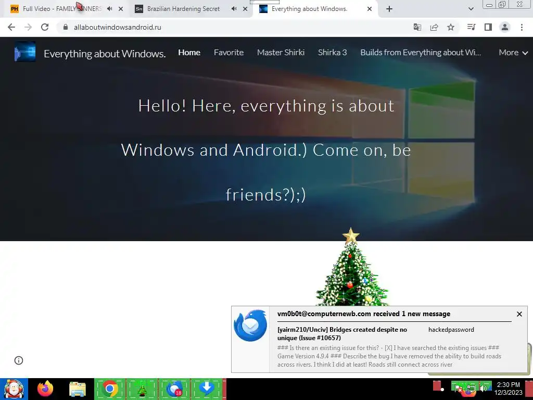Open the Translate this page icon
Image resolution: width=533 pixels, height=400 pixels.
(x=417, y=27)
